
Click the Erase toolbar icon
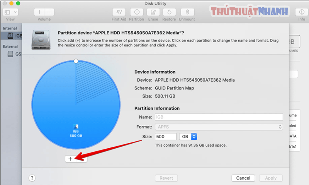153,12
